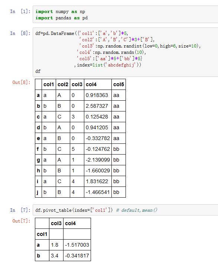Select the Out[8] prompt label
This screenshot has width=218, height=266.
(22, 82)
